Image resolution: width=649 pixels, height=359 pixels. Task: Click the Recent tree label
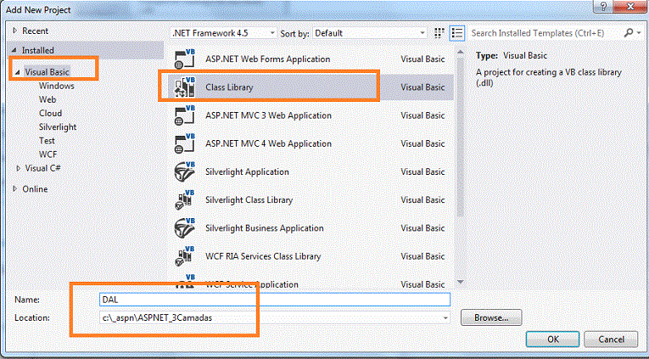[x=35, y=31]
